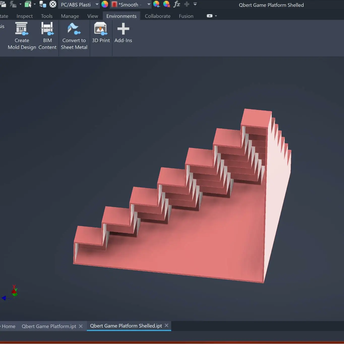Open the View ribbon tab

(x=92, y=16)
